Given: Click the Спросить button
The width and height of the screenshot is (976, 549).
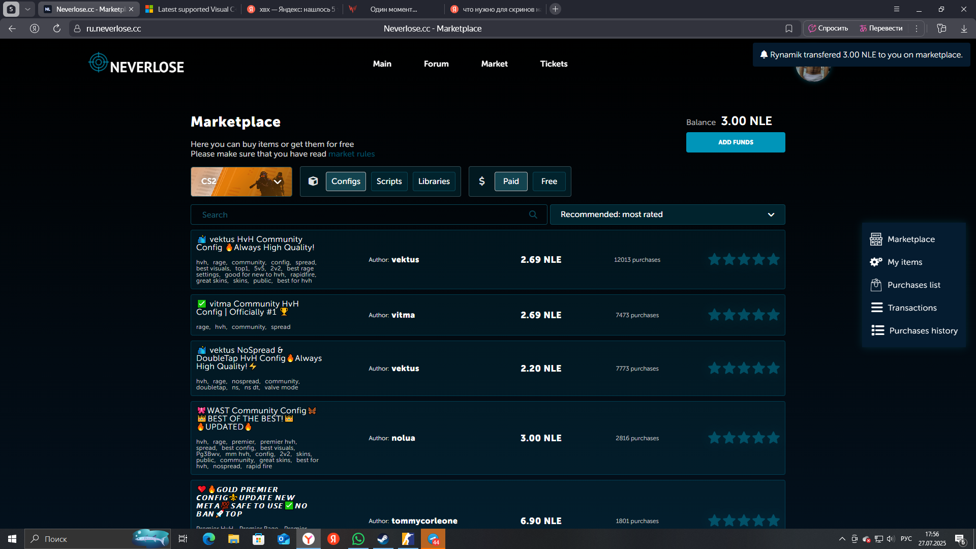Looking at the screenshot, I should (x=829, y=28).
